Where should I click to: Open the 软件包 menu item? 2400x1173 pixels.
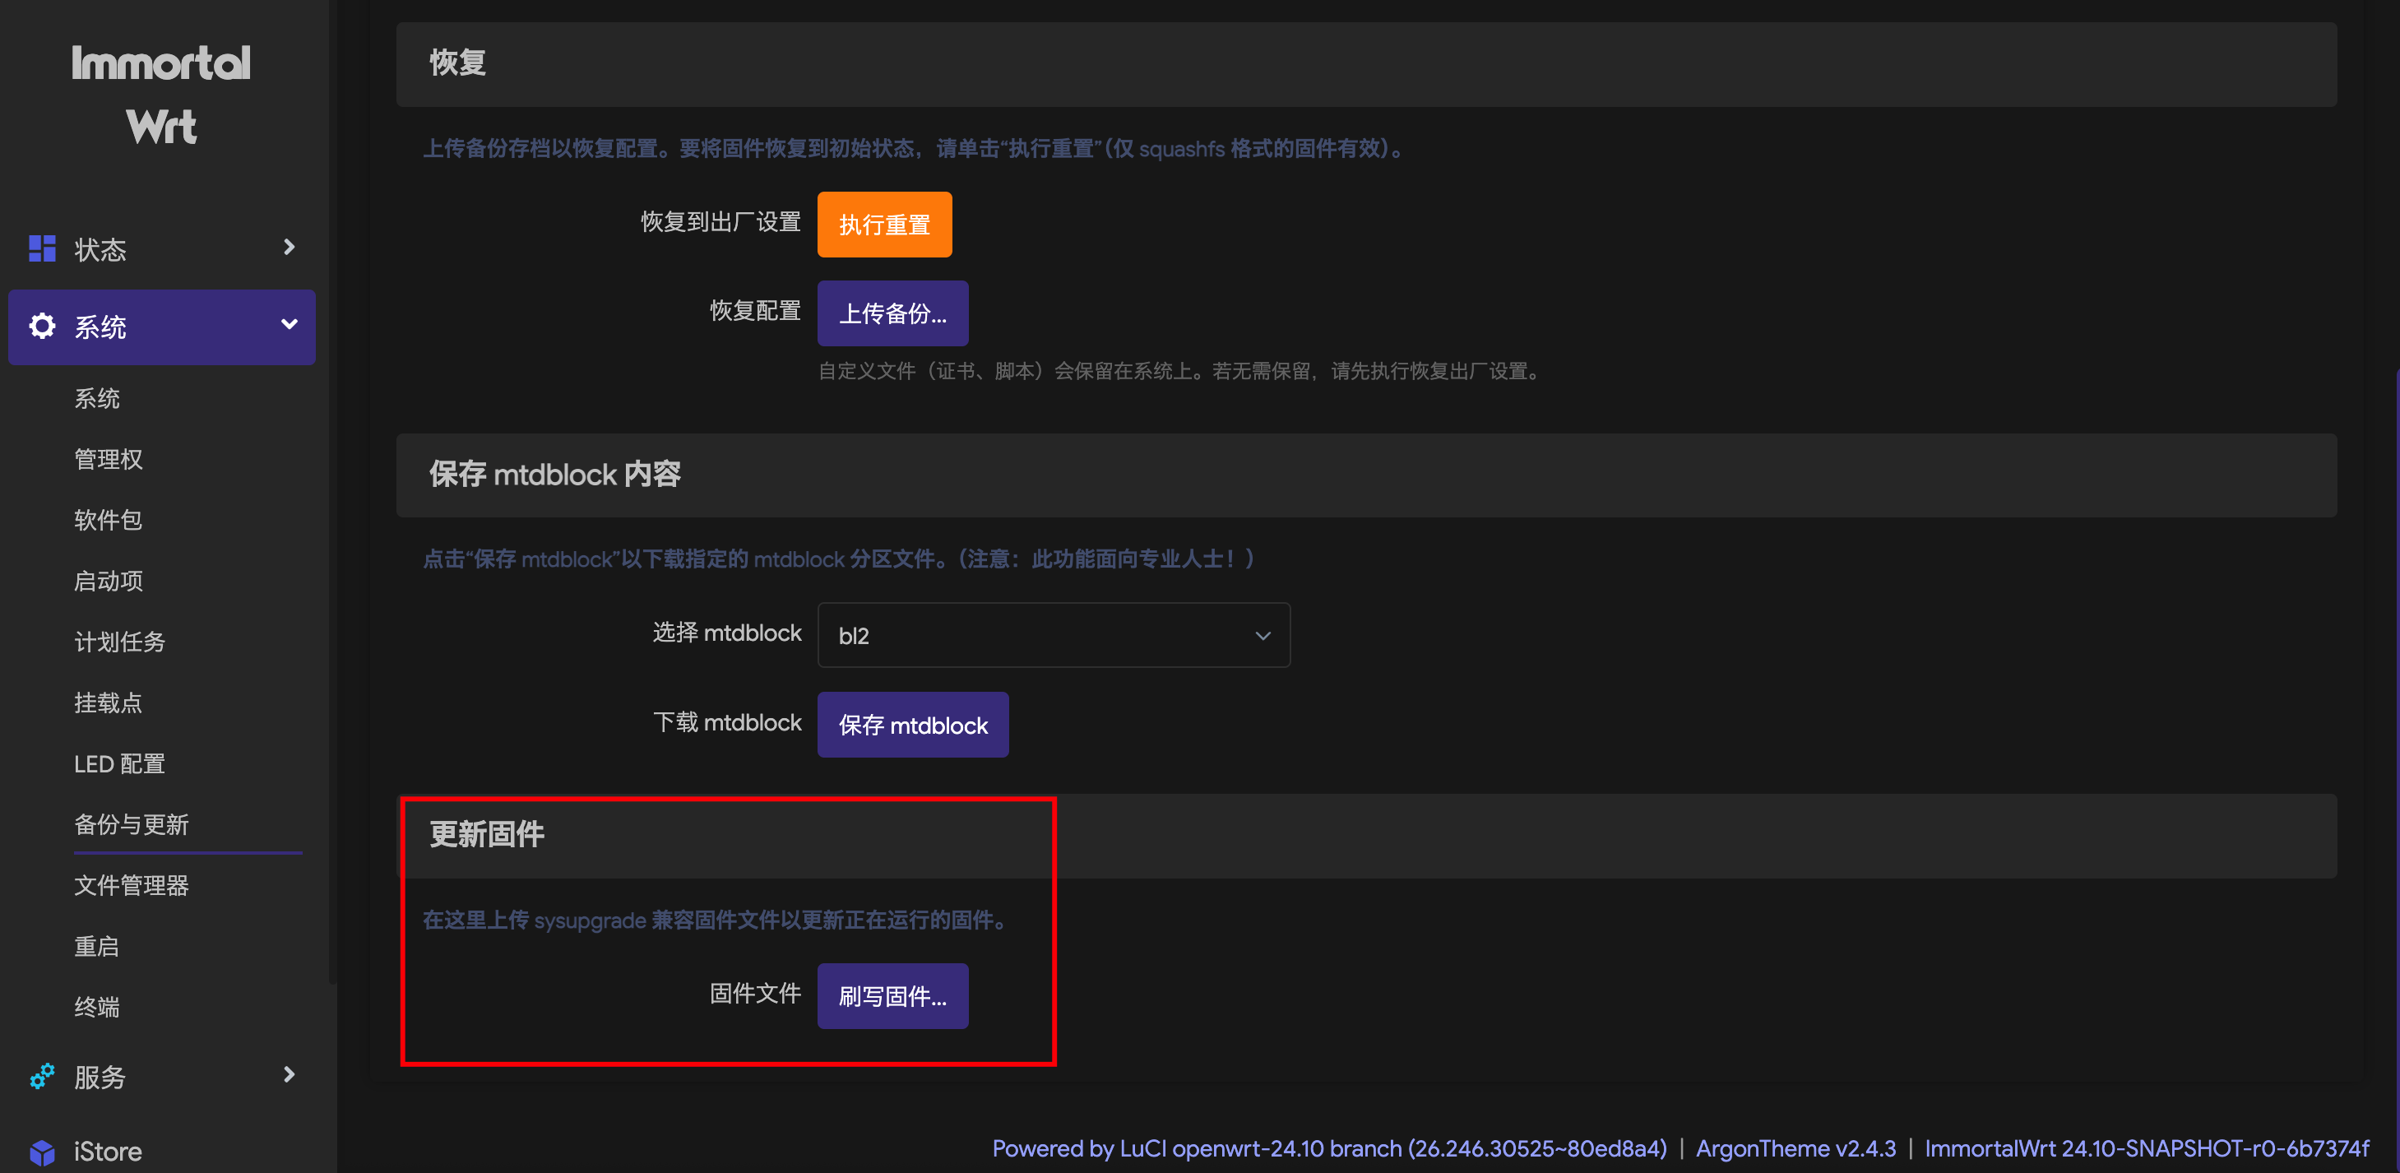pos(108,520)
